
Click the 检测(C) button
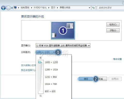(113, 25)
